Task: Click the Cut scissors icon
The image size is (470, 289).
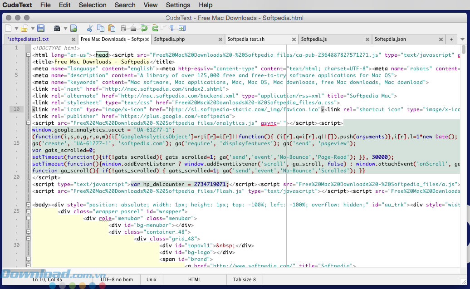Action: pyautogui.click(x=90, y=28)
